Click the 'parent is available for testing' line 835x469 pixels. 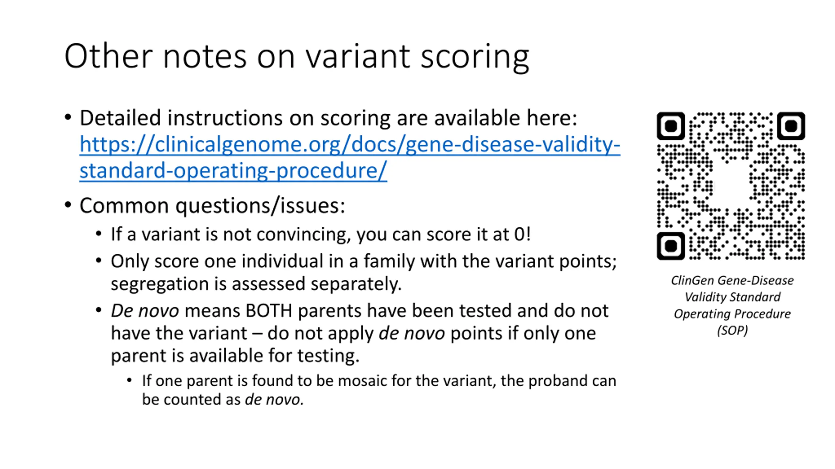pos(235,356)
